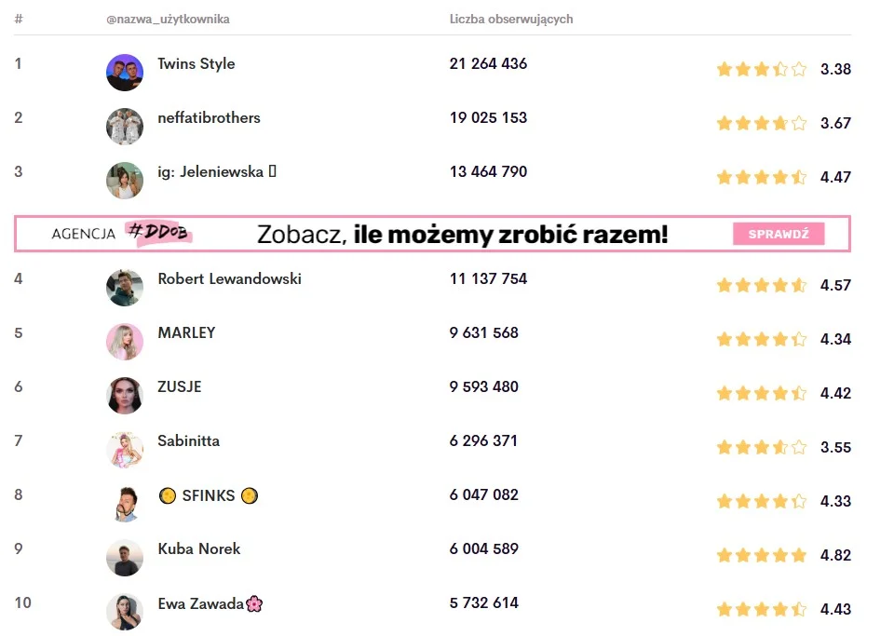This screenshot has width=894, height=636.
Task: Click the SPRAWDŹ banner button
Action: click(x=779, y=234)
